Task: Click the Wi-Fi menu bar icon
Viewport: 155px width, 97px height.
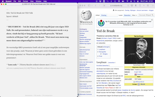Action: coord(127,1)
